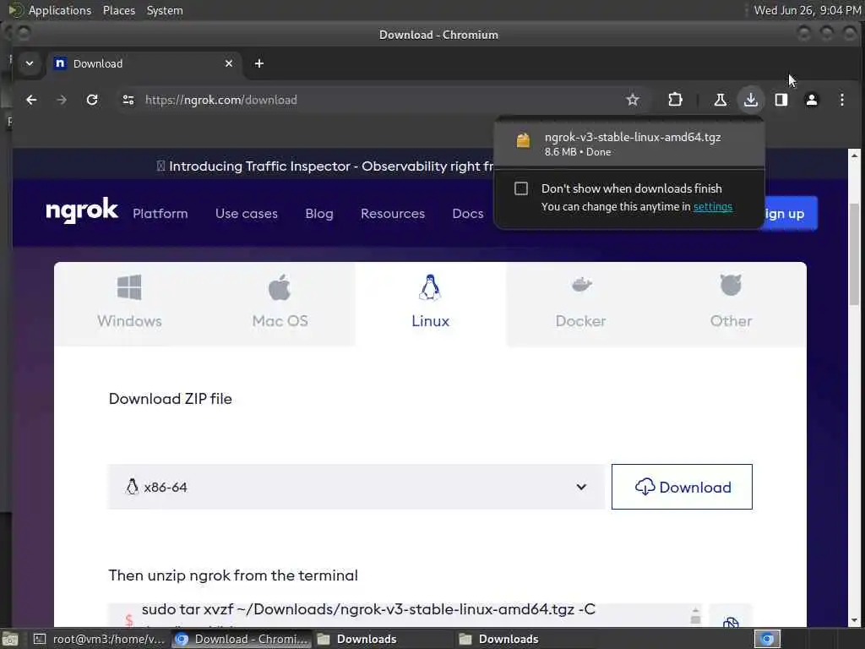This screenshot has height=649, width=865.
Task: Click the scrollbar up arrow
Action: point(855,155)
